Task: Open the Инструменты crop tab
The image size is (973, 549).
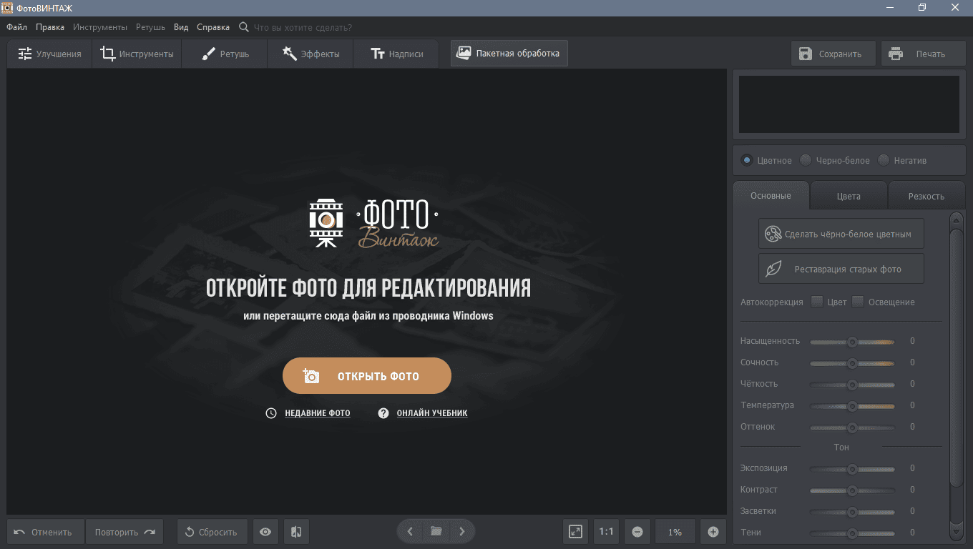Action: [x=137, y=54]
